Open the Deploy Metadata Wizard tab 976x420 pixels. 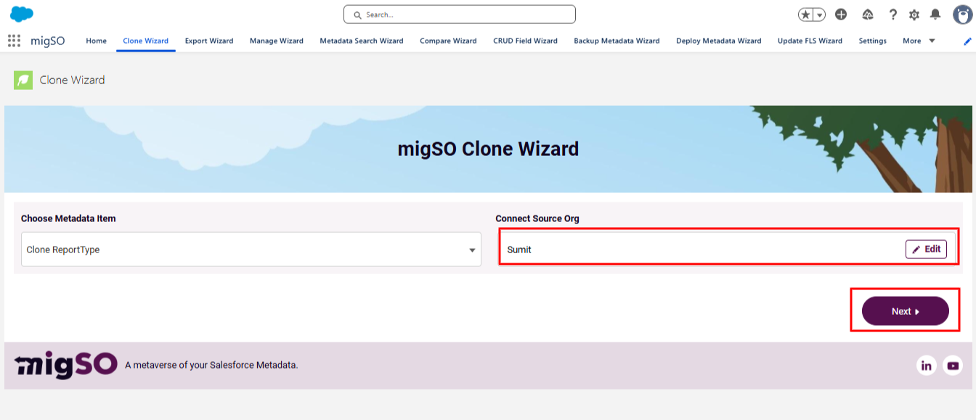coord(719,41)
